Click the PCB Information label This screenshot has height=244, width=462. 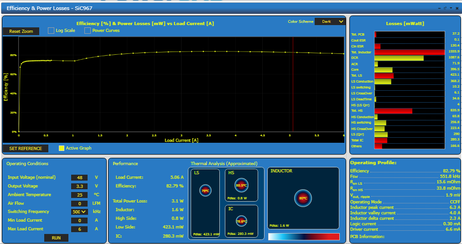(x=367, y=237)
